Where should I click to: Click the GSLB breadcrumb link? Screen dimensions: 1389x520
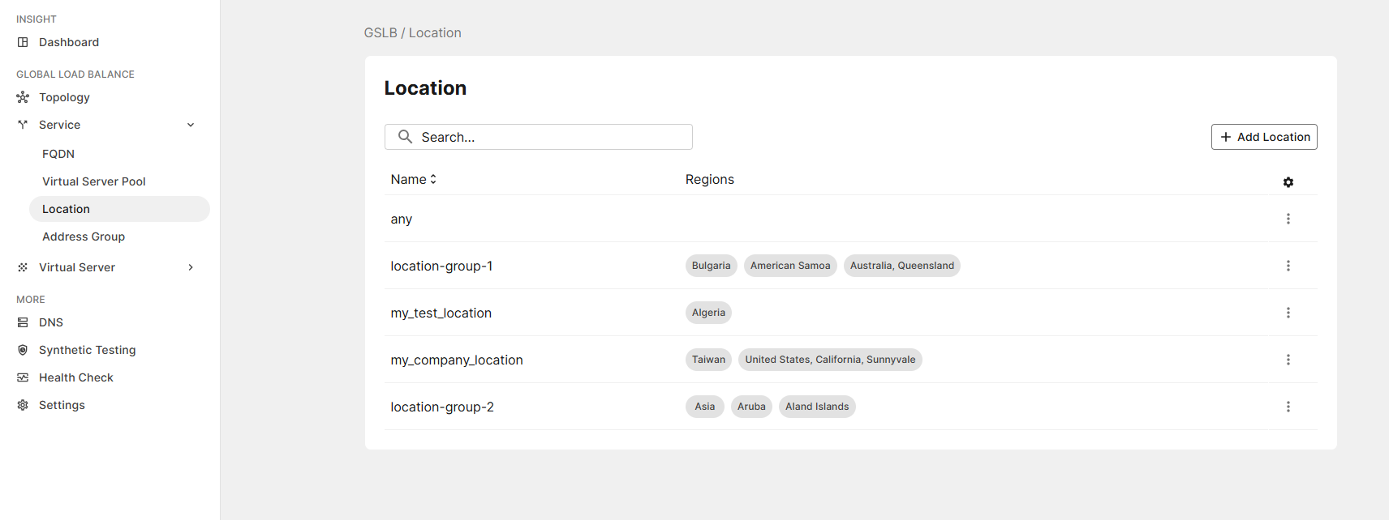[x=381, y=32]
